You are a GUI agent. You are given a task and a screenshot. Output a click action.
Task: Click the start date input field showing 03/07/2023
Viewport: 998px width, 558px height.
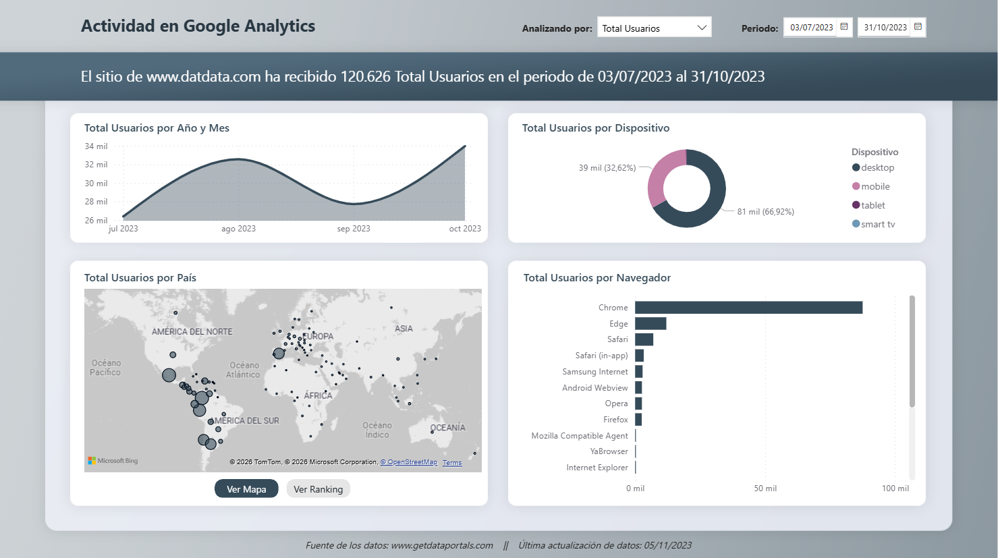(x=810, y=27)
